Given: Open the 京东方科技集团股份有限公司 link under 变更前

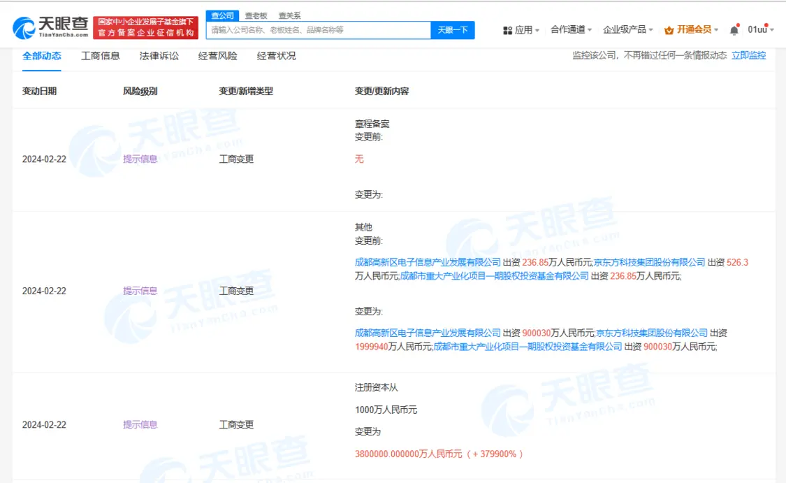Looking at the screenshot, I should pos(650,262).
